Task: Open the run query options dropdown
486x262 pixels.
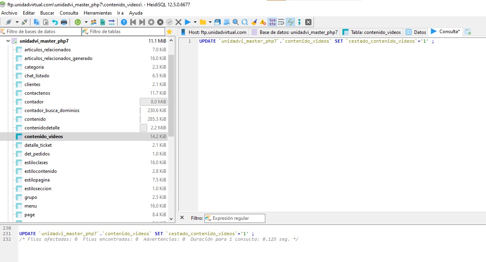Action: [x=195, y=22]
